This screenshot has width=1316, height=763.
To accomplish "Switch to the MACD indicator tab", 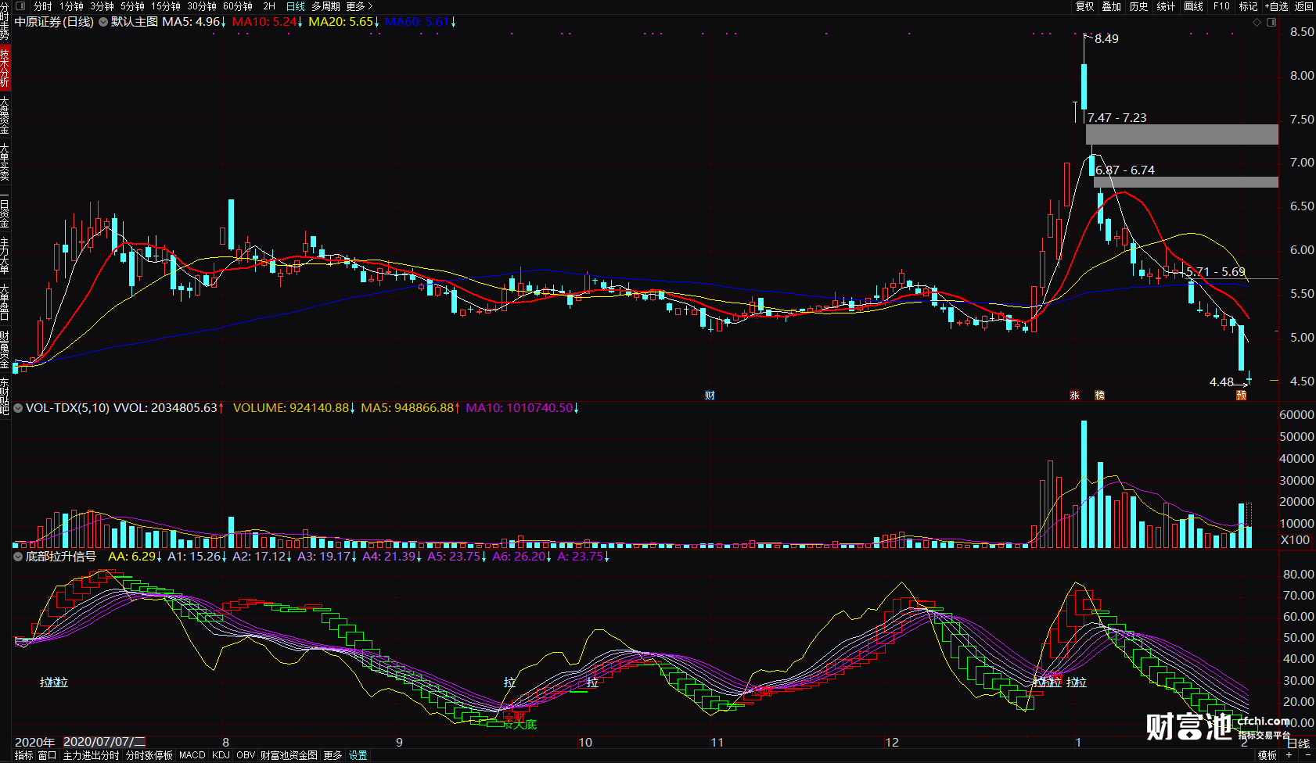I will (x=192, y=755).
